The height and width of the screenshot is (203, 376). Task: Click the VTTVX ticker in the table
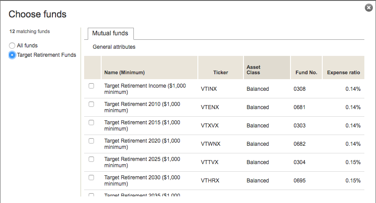[x=209, y=162]
